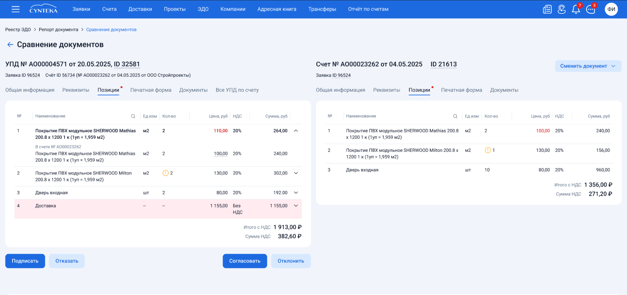Click Счет total 1 356,00 ₽
The width and height of the screenshot is (627, 295).
tap(598, 185)
